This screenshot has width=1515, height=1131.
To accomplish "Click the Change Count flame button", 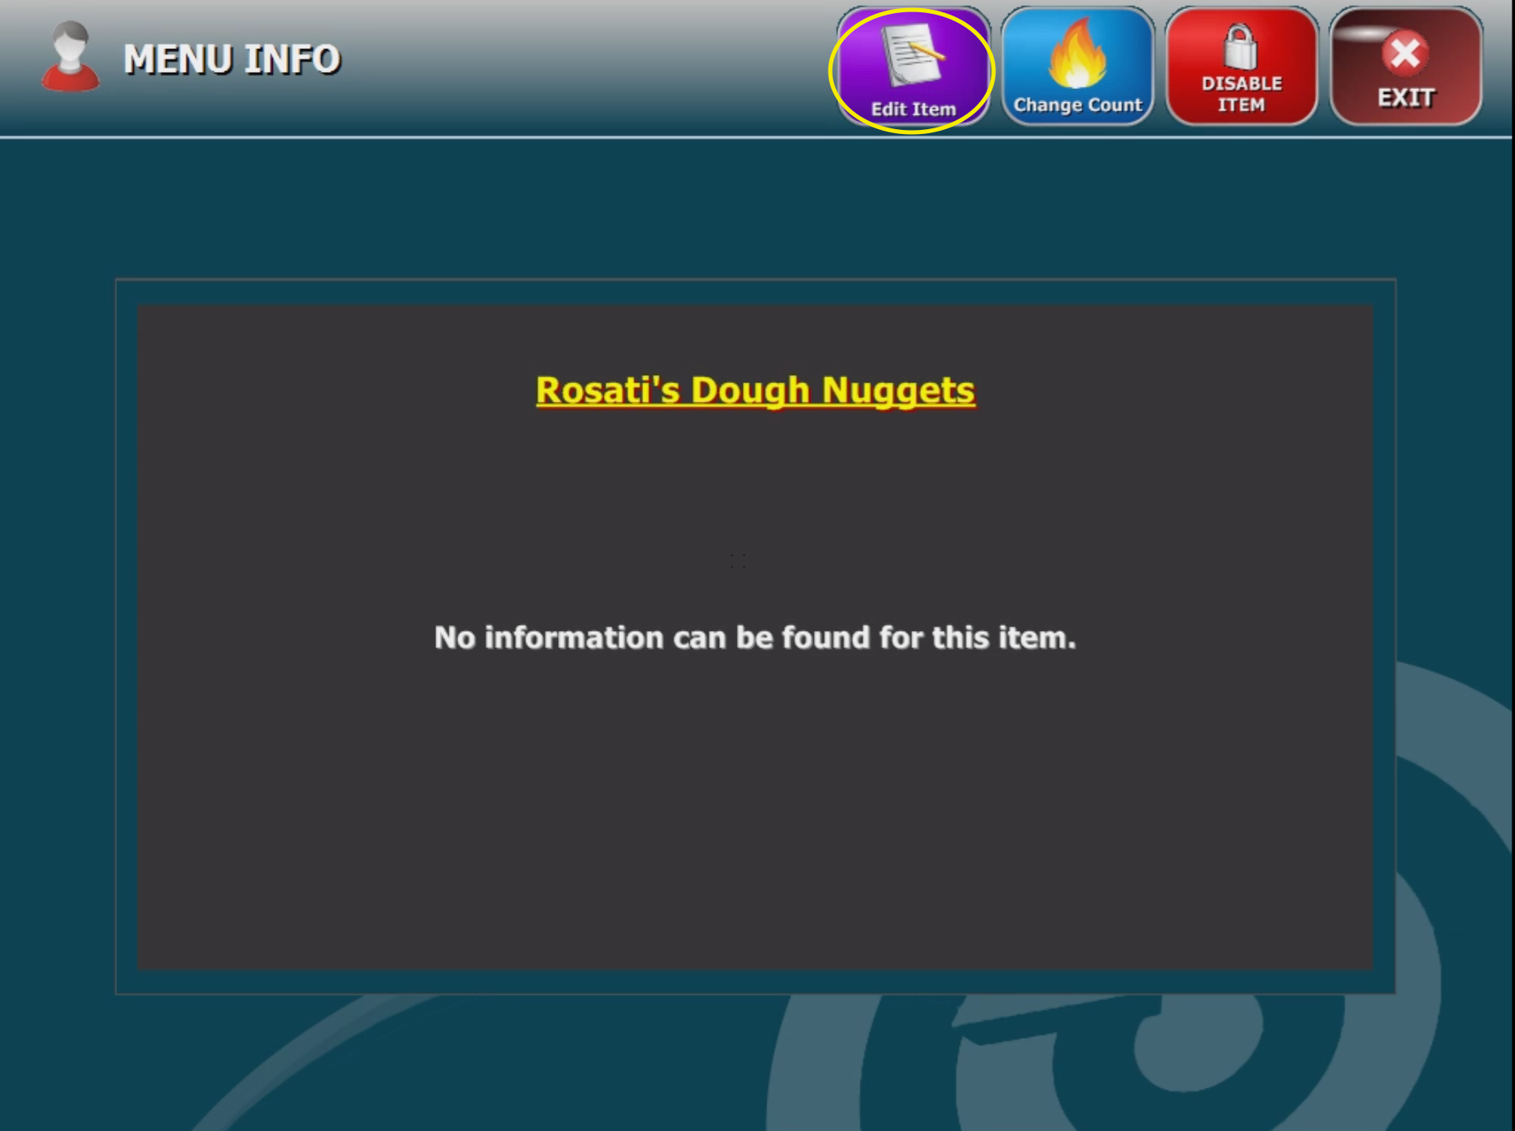I will [x=1077, y=67].
